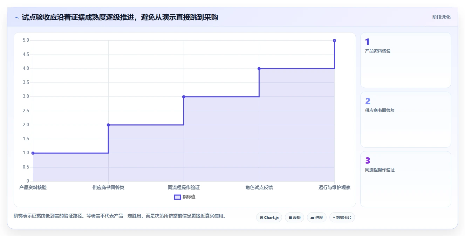Viewport: 465px width, 236px height.
Task: Click x-axis label 产品资料核验
Action: pos(33,187)
